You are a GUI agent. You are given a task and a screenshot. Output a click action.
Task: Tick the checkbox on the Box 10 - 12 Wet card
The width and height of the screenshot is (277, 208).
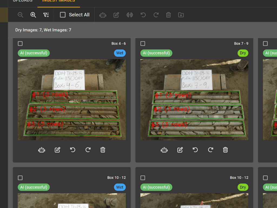[x=20, y=178]
